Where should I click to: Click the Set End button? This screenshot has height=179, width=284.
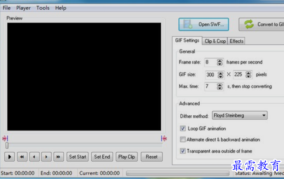(x=102, y=157)
